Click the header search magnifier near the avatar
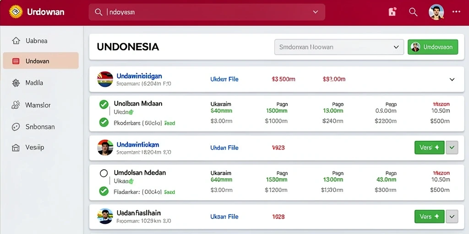Image resolution: width=469 pixels, height=234 pixels. [413, 12]
